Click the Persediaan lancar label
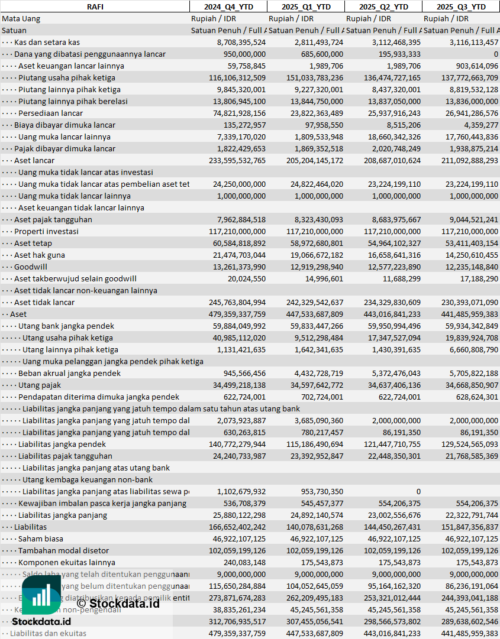The image size is (500, 639). pyautogui.click(x=50, y=113)
